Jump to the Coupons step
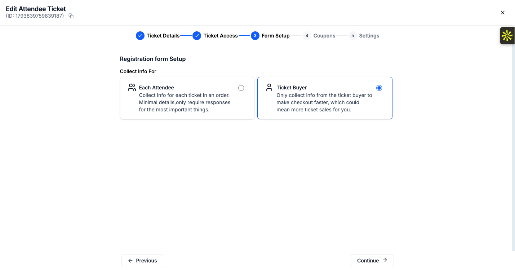The image size is (515, 270). tap(319, 36)
